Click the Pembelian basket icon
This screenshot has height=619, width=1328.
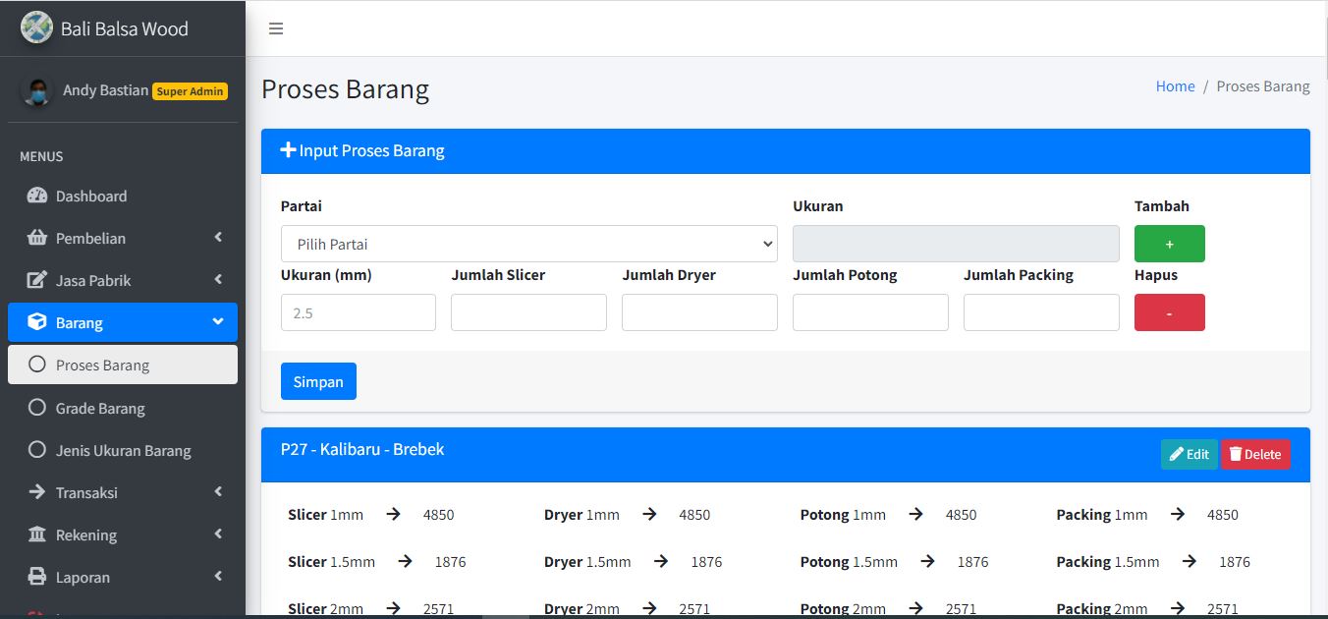(x=37, y=238)
